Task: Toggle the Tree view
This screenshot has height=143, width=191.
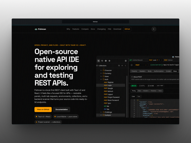Action: [x=139, y=97]
